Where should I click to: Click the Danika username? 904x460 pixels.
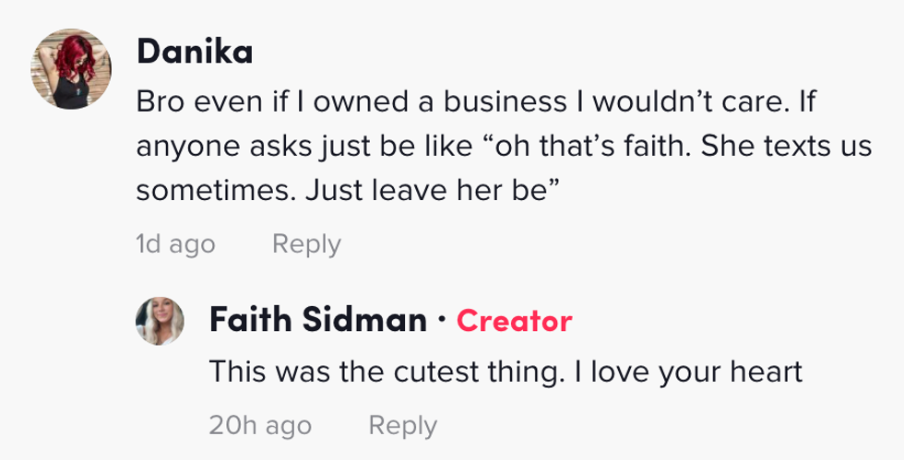click(195, 53)
